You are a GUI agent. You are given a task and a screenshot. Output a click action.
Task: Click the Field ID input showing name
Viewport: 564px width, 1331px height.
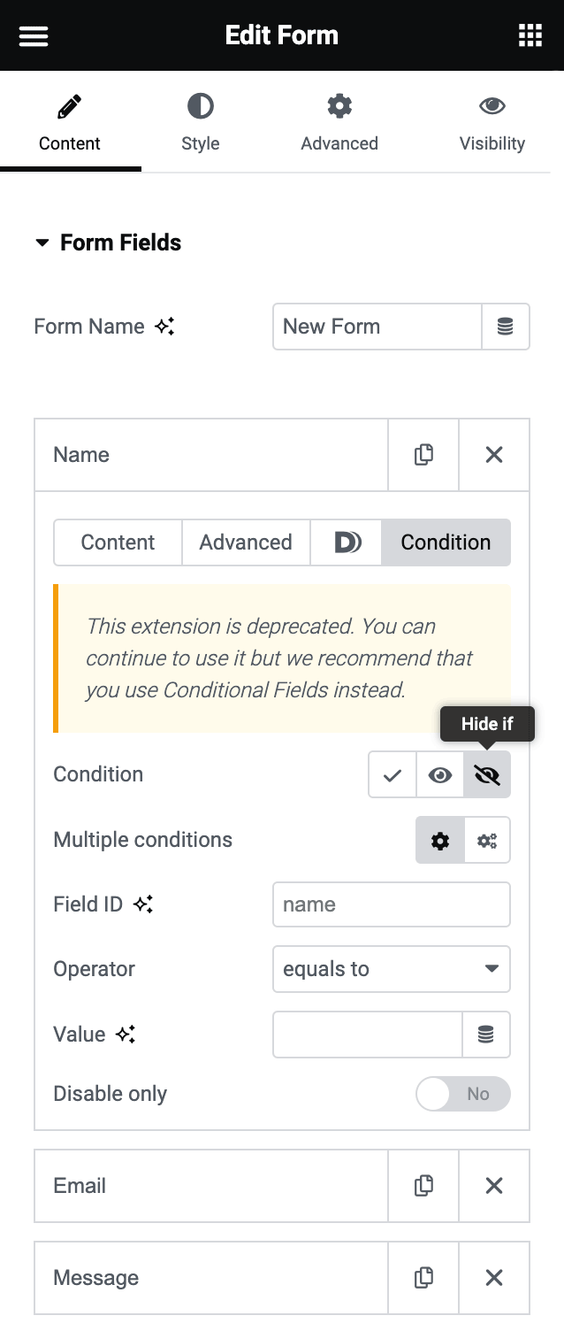[x=392, y=904]
